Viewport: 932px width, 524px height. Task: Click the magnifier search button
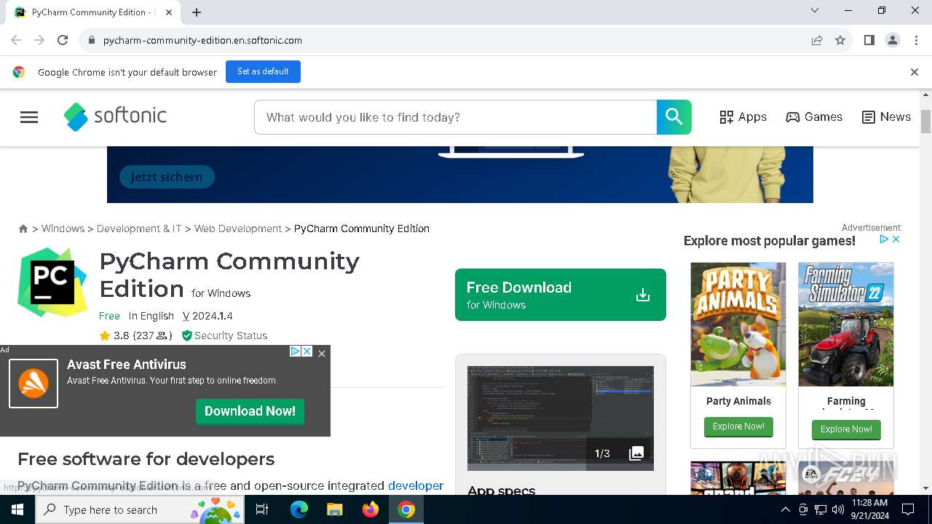point(674,117)
